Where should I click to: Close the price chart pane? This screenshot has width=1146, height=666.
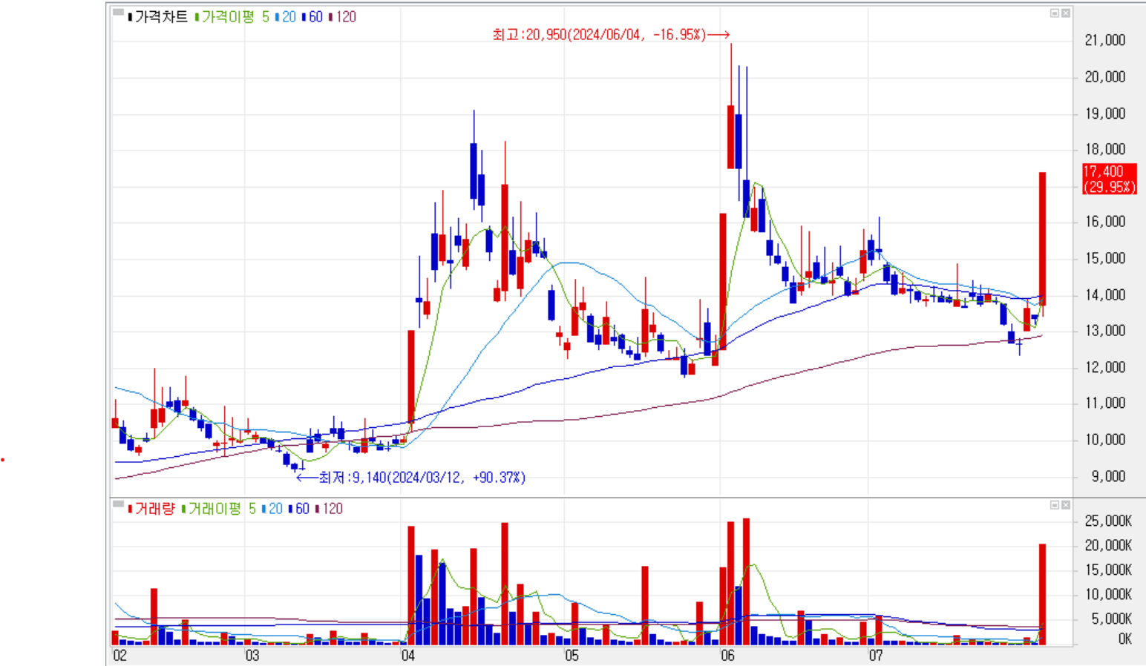pyautogui.click(x=1066, y=13)
